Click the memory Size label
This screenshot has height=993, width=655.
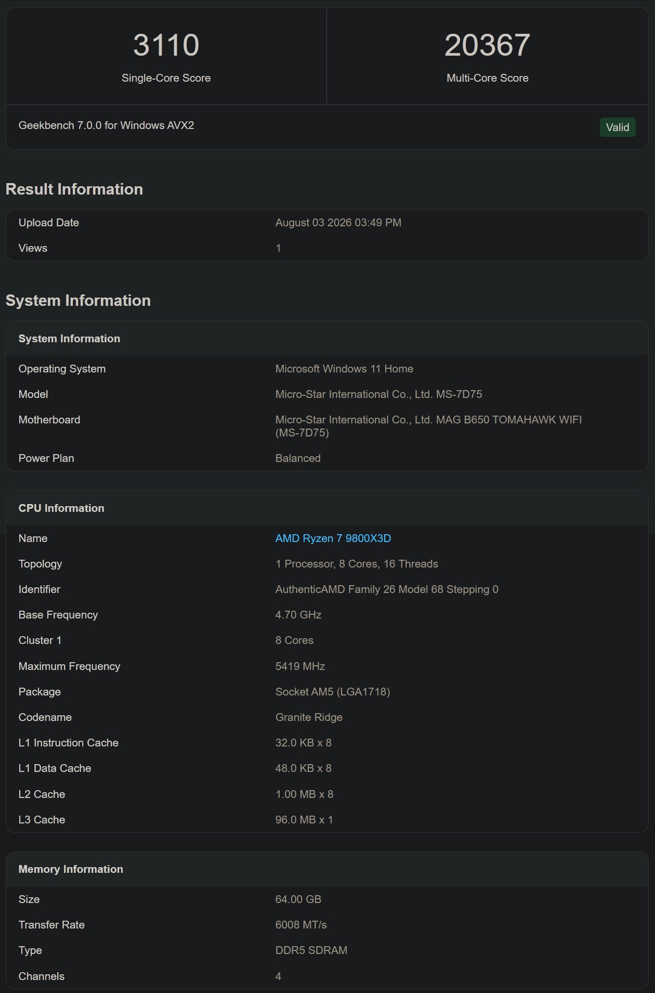(29, 899)
